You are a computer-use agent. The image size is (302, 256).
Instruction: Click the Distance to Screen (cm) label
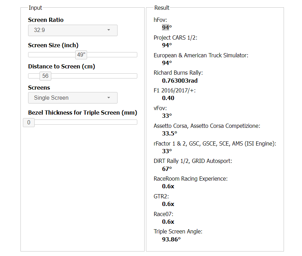click(x=62, y=67)
